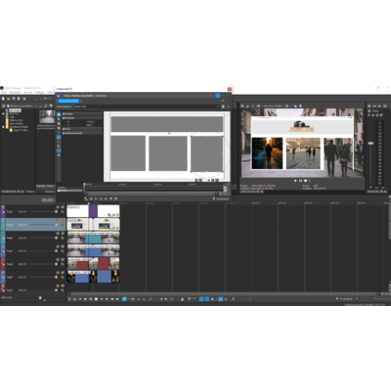Close the Videoereignis-FX window

click(230, 89)
